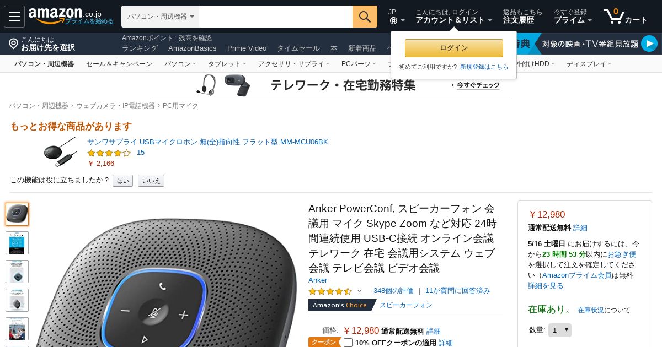The height and width of the screenshot is (347, 662).
Task: Expand the rating breakdown chevron
Action: click(359, 291)
